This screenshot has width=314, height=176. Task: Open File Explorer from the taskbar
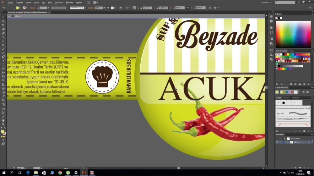36,173
